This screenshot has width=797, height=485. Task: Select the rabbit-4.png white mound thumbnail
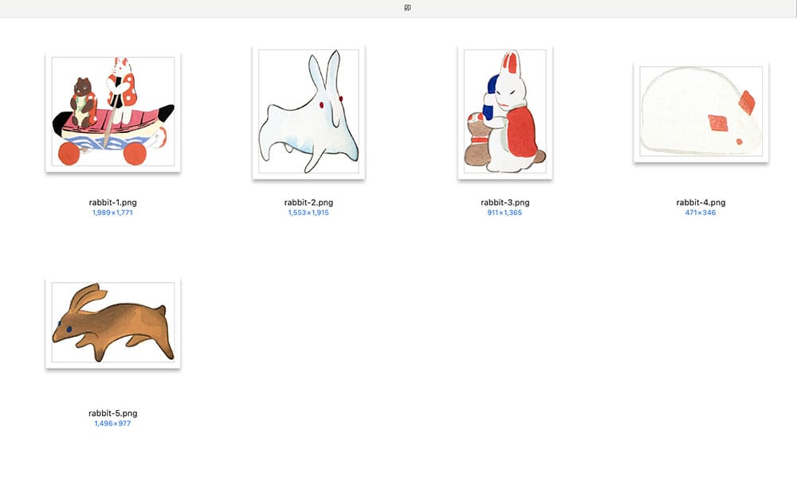pyautogui.click(x=701, y=111)
